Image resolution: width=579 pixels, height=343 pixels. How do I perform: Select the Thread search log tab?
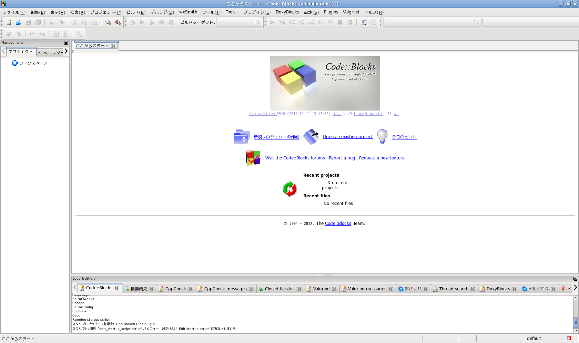(x=454, y=289)
